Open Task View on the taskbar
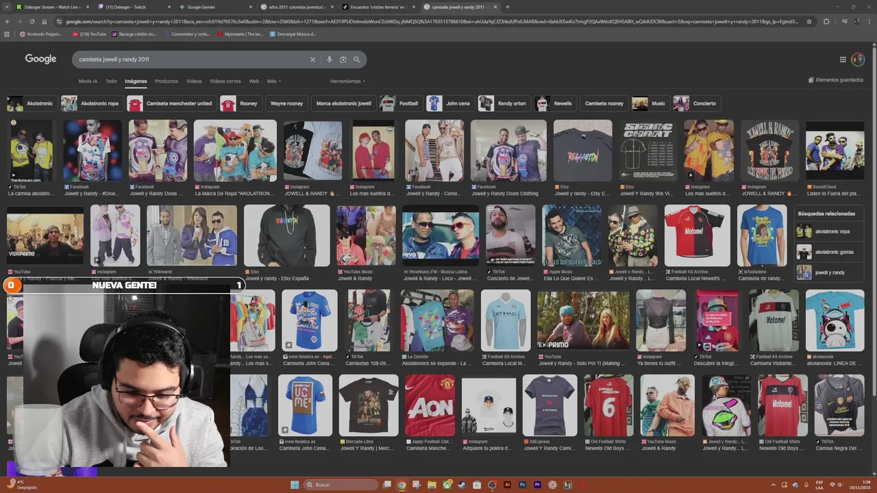This screenshot has height=493, width=877. (x=386, y=485)
